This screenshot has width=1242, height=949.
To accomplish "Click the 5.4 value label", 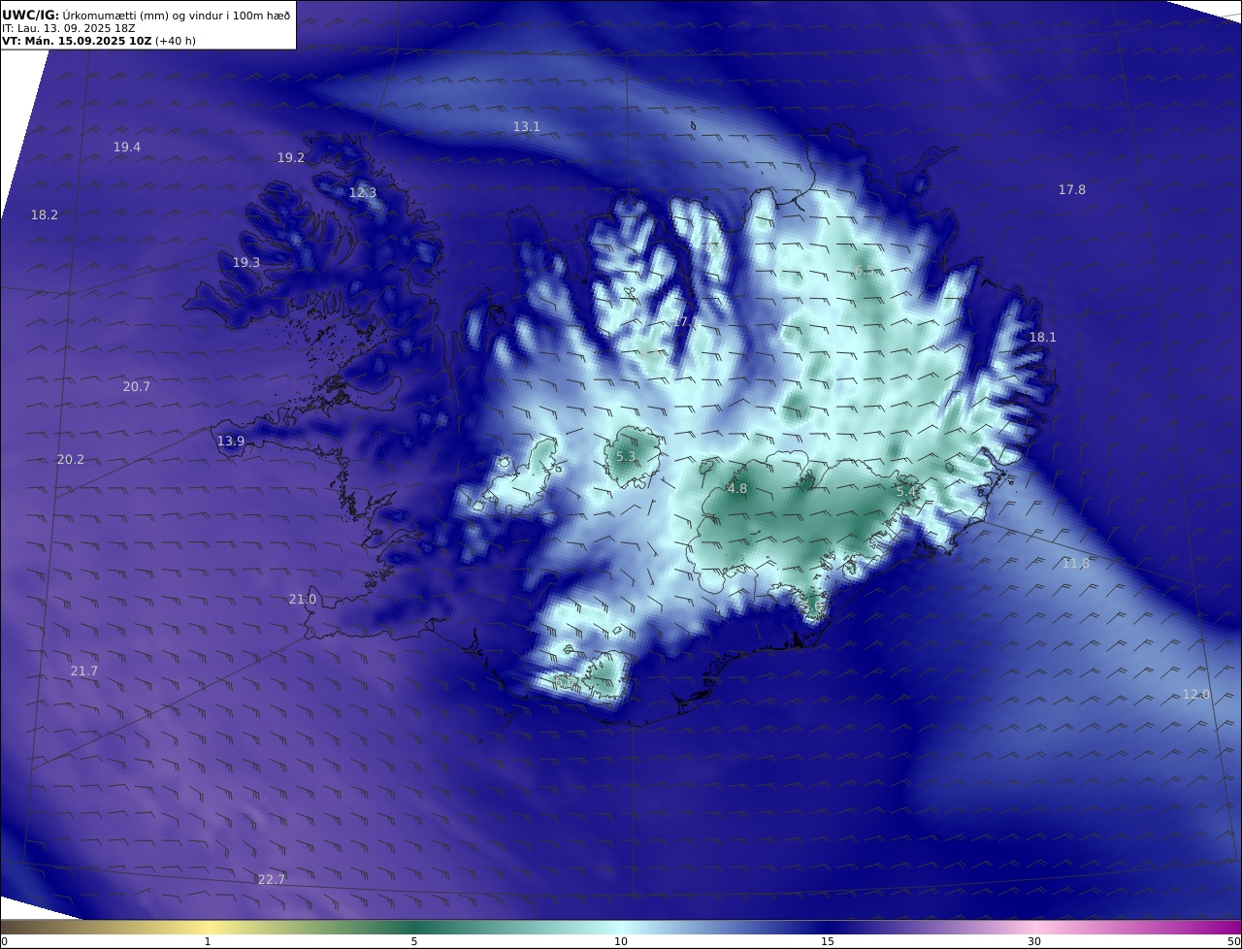I will pyautogui.click(x=905, y=493).
